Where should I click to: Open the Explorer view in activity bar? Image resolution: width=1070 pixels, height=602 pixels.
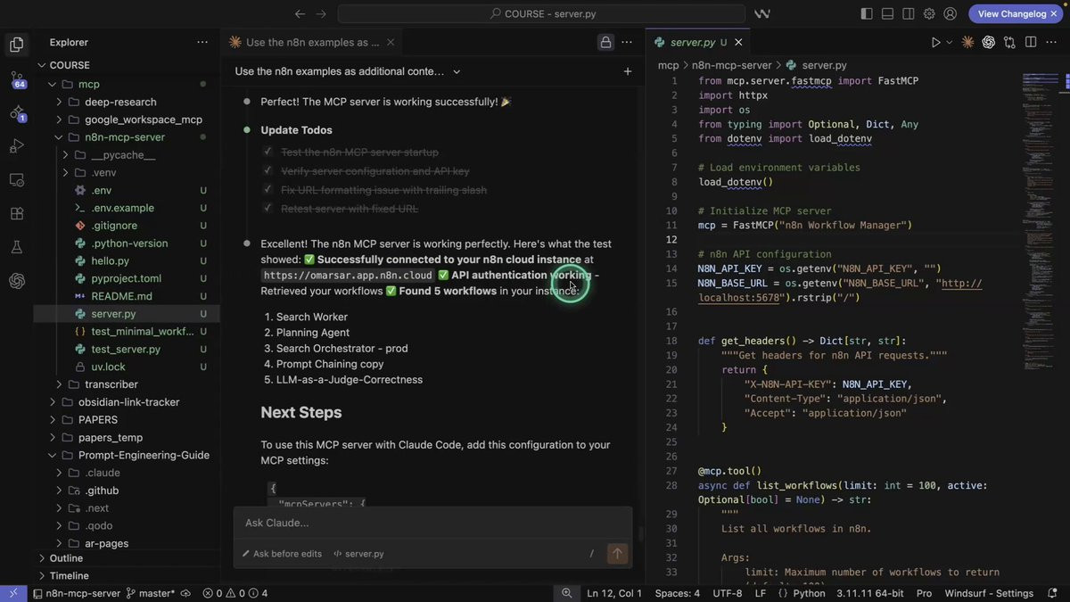16,44
